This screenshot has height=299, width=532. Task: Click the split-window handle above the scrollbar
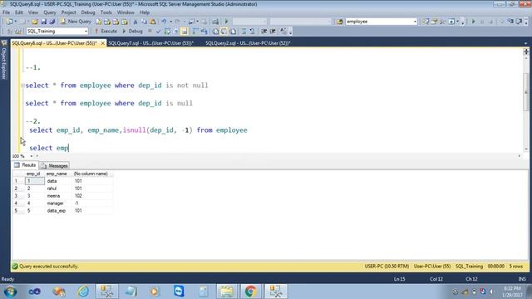coord(526,51)
